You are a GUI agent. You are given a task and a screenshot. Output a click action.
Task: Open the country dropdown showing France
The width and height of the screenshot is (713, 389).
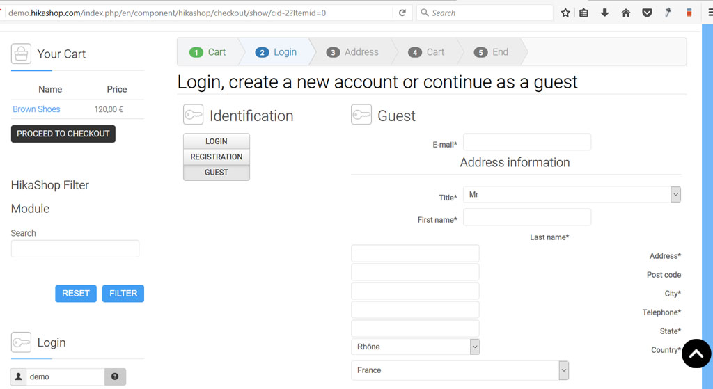coord(460,370)
